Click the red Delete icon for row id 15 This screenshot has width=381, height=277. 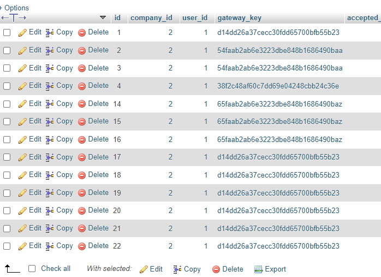click(x=82, y=122)
